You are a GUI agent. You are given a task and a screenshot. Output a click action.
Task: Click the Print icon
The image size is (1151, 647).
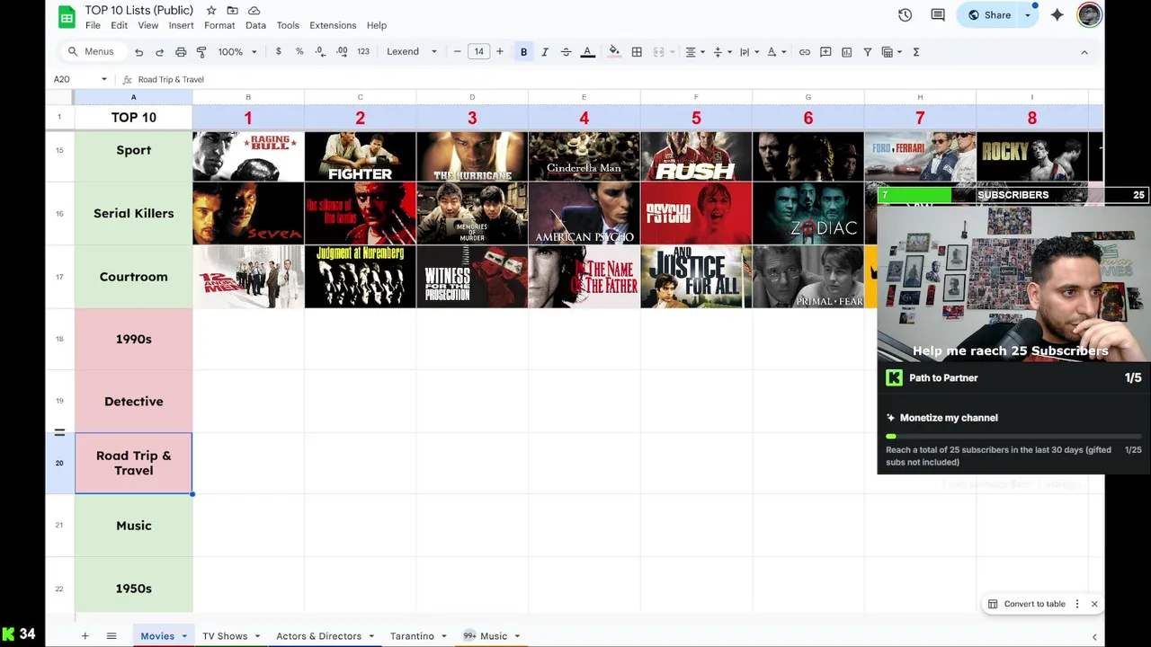[181, 52]
